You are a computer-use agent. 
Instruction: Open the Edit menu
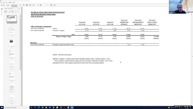tap(4, 2)
